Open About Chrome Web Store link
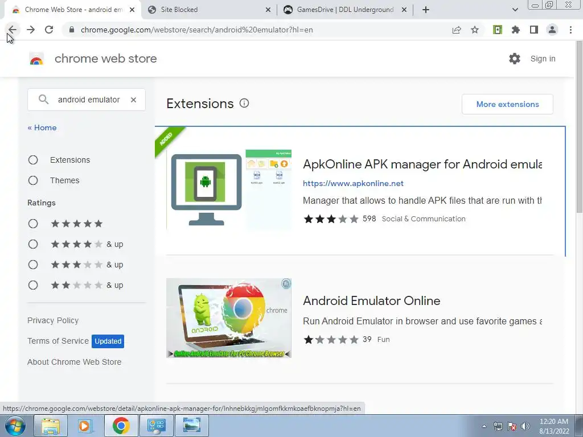583x437 pixels. click(75, 362)
